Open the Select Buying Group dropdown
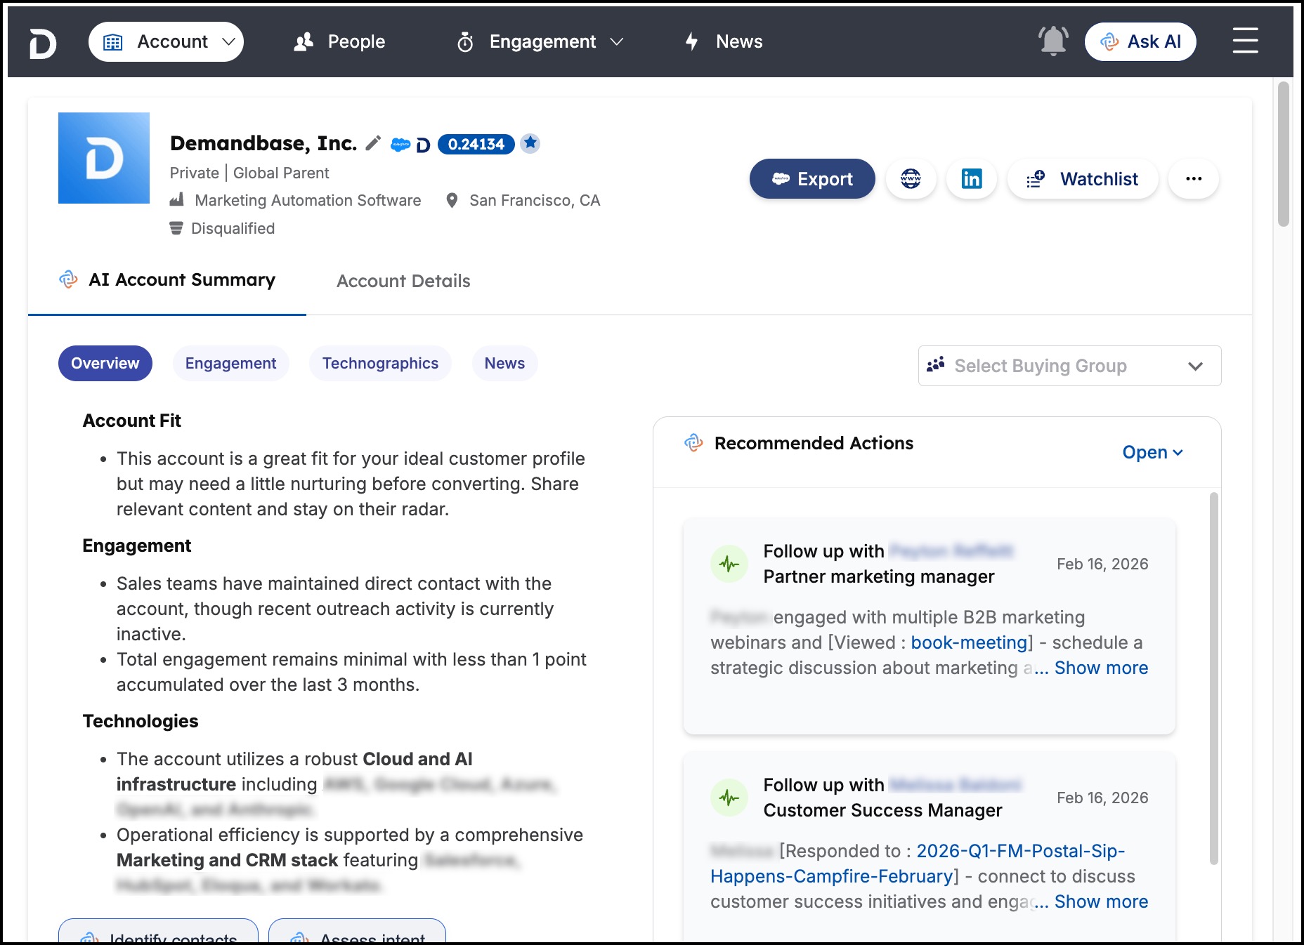Screen dimensions: 1304x945 [x=1069, y=366]
